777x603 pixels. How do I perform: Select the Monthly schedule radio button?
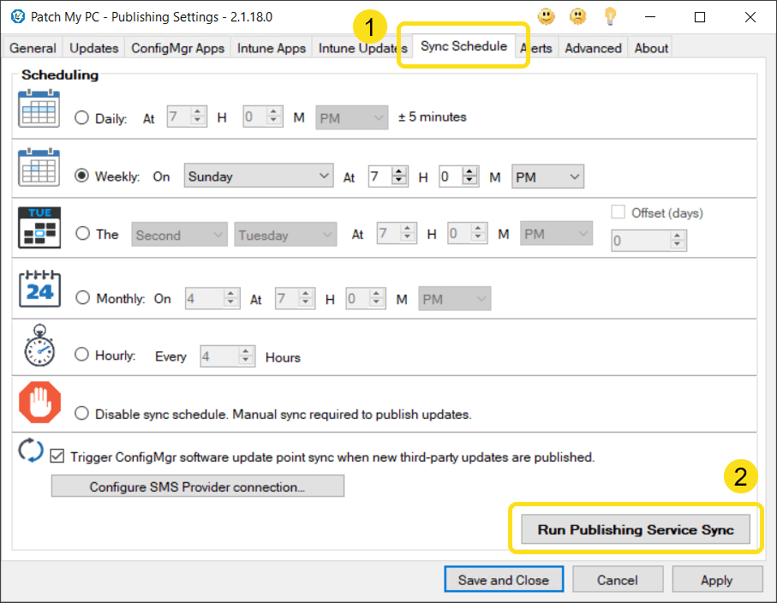tap(83, 298)
